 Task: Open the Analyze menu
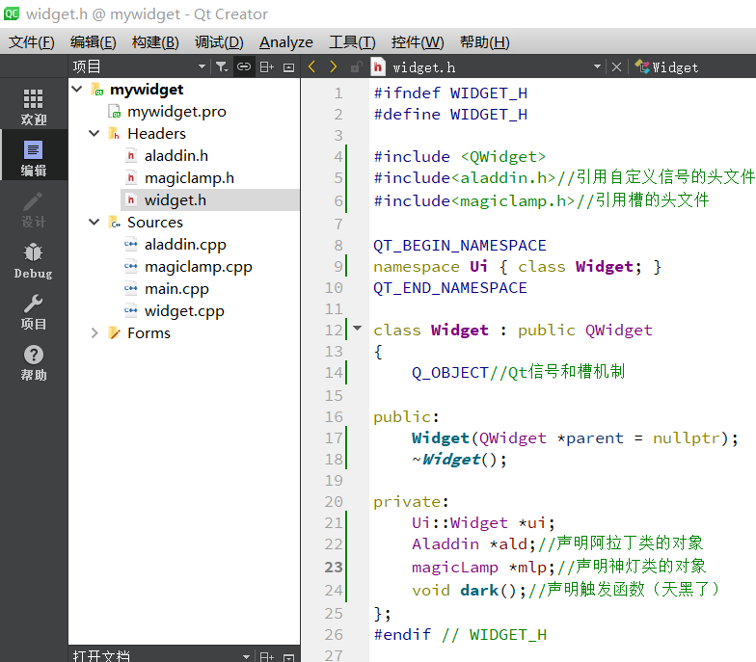285,42
